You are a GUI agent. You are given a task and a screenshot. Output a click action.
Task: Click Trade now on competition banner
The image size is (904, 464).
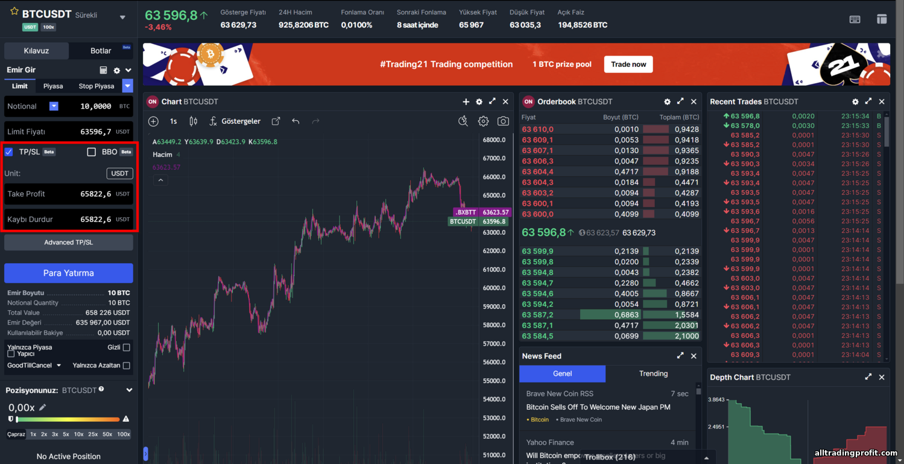pyautogui.click(x=628, y=65)
